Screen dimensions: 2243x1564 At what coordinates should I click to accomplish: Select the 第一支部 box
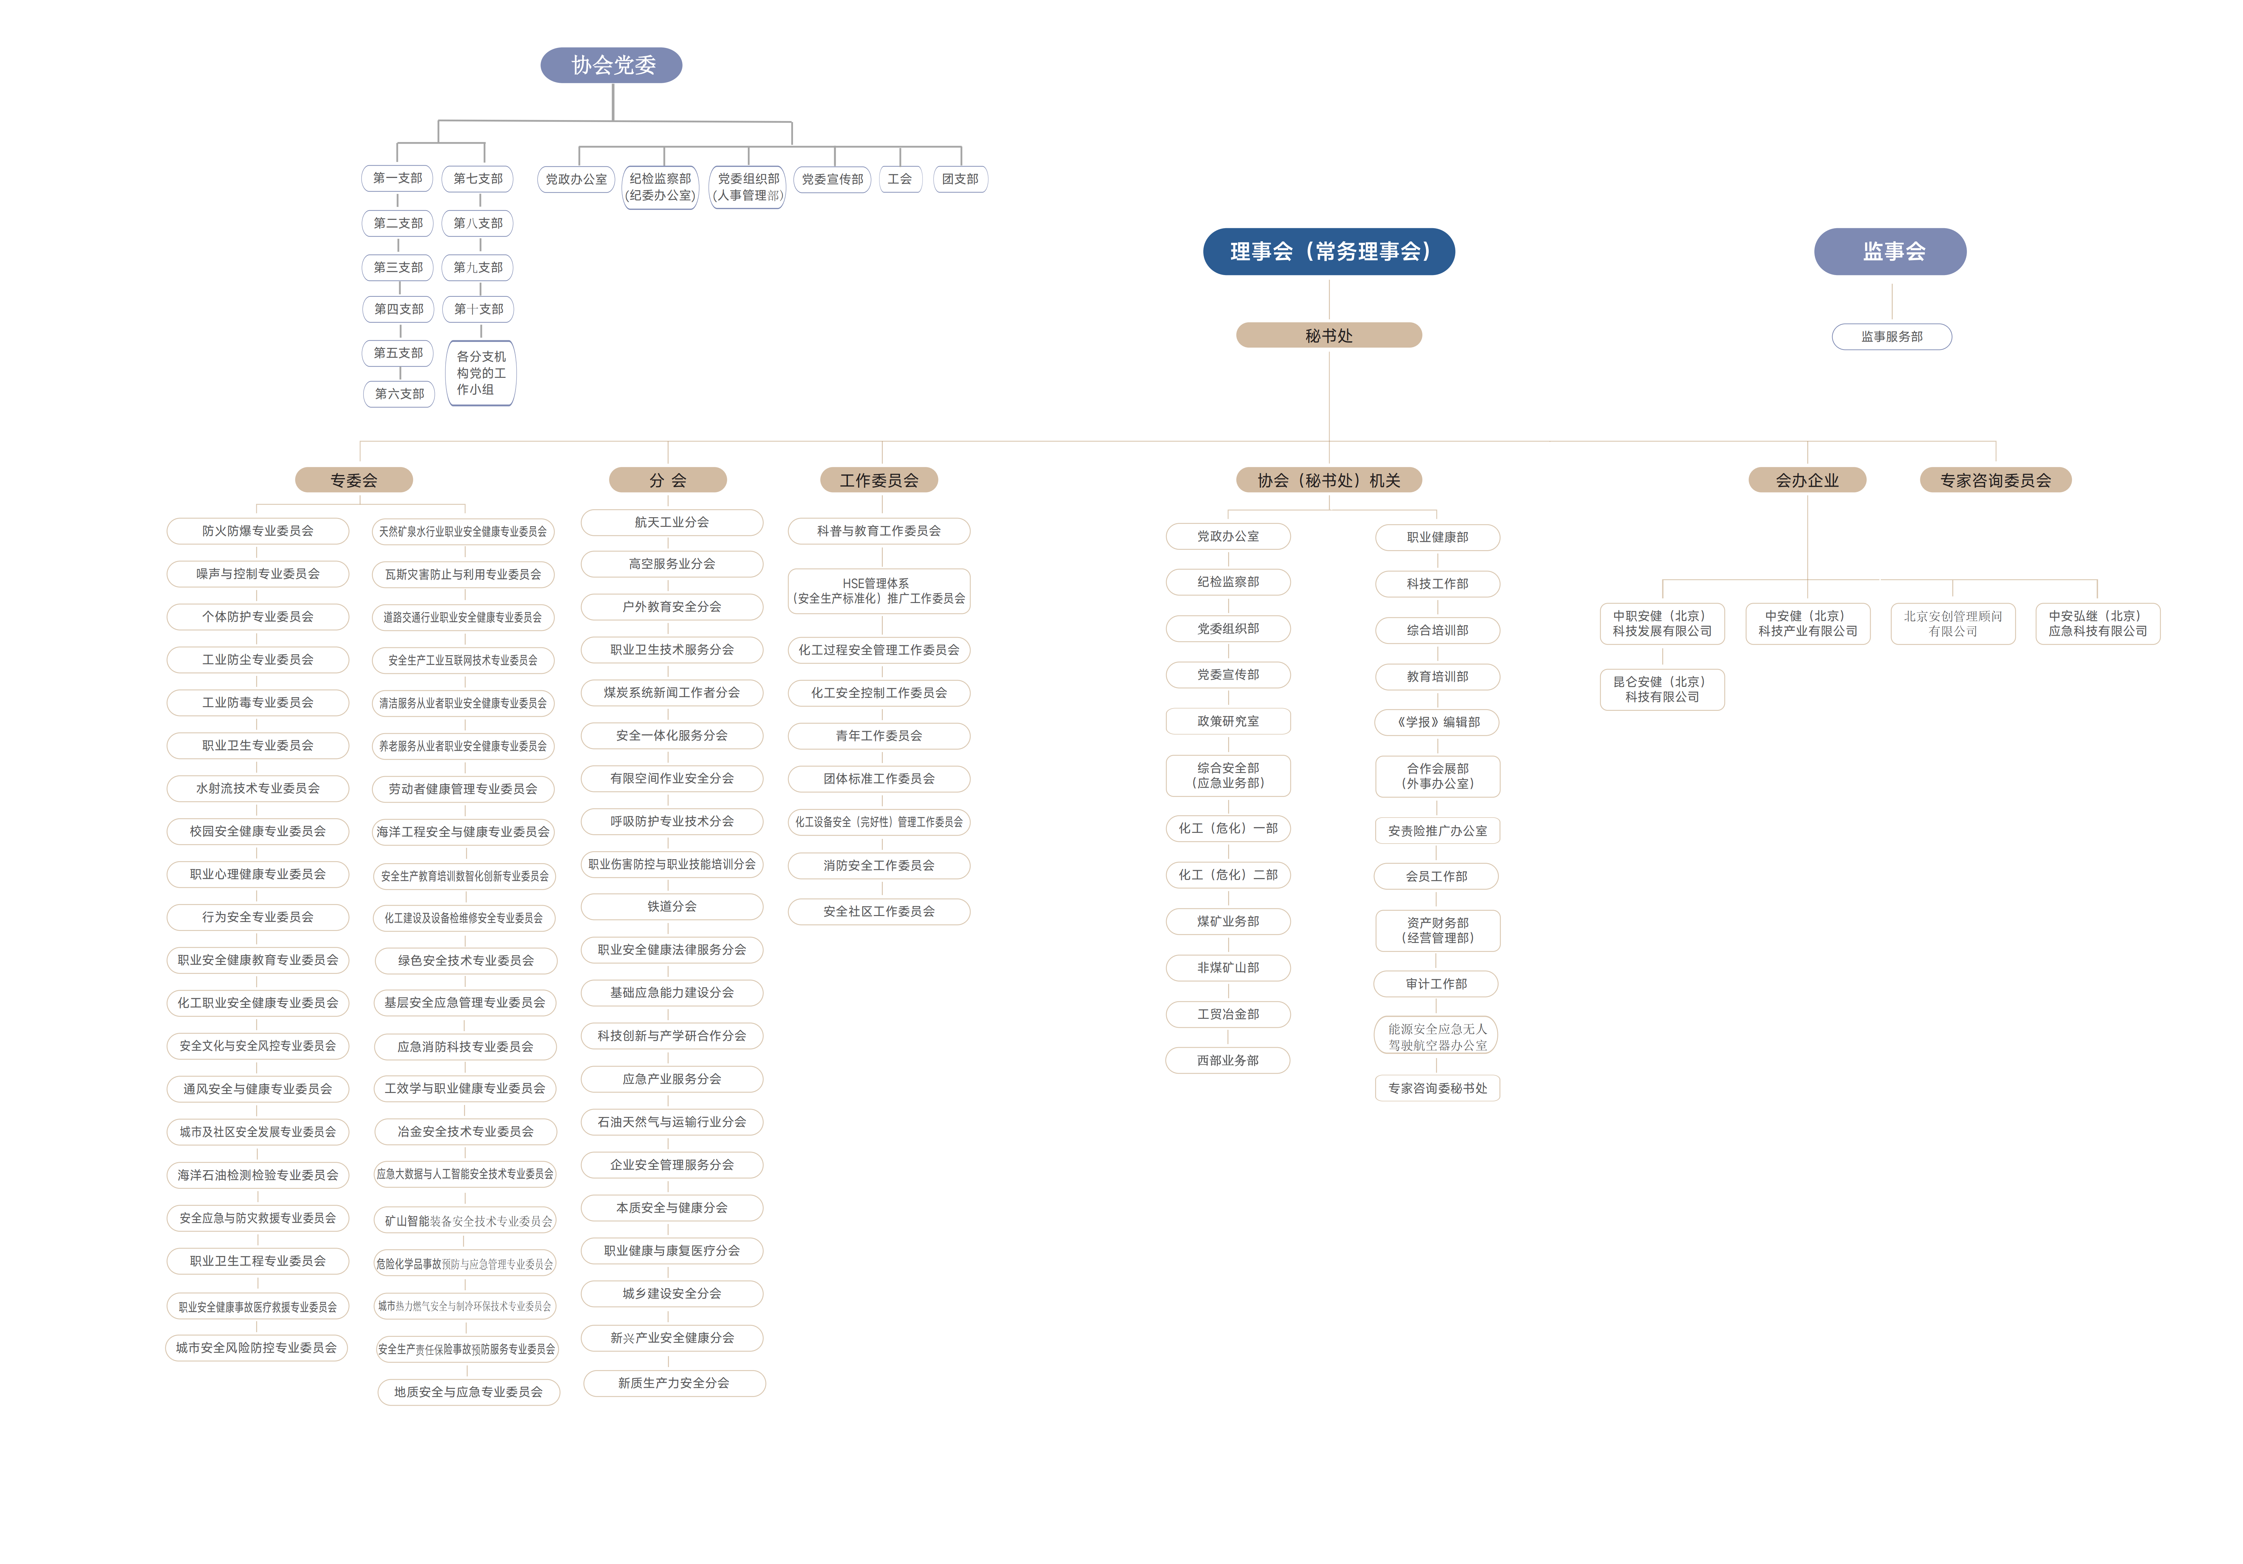[398, 178]
